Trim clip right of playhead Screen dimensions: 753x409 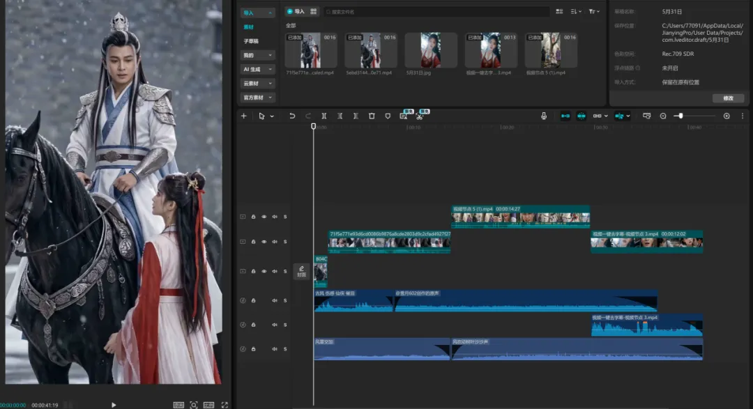tap(356, 116)
